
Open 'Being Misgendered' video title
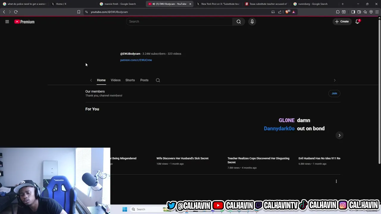click(x=124, y=158)
